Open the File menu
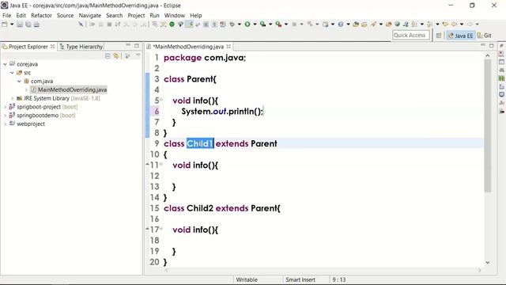506x285 pixels. (6, 15)
